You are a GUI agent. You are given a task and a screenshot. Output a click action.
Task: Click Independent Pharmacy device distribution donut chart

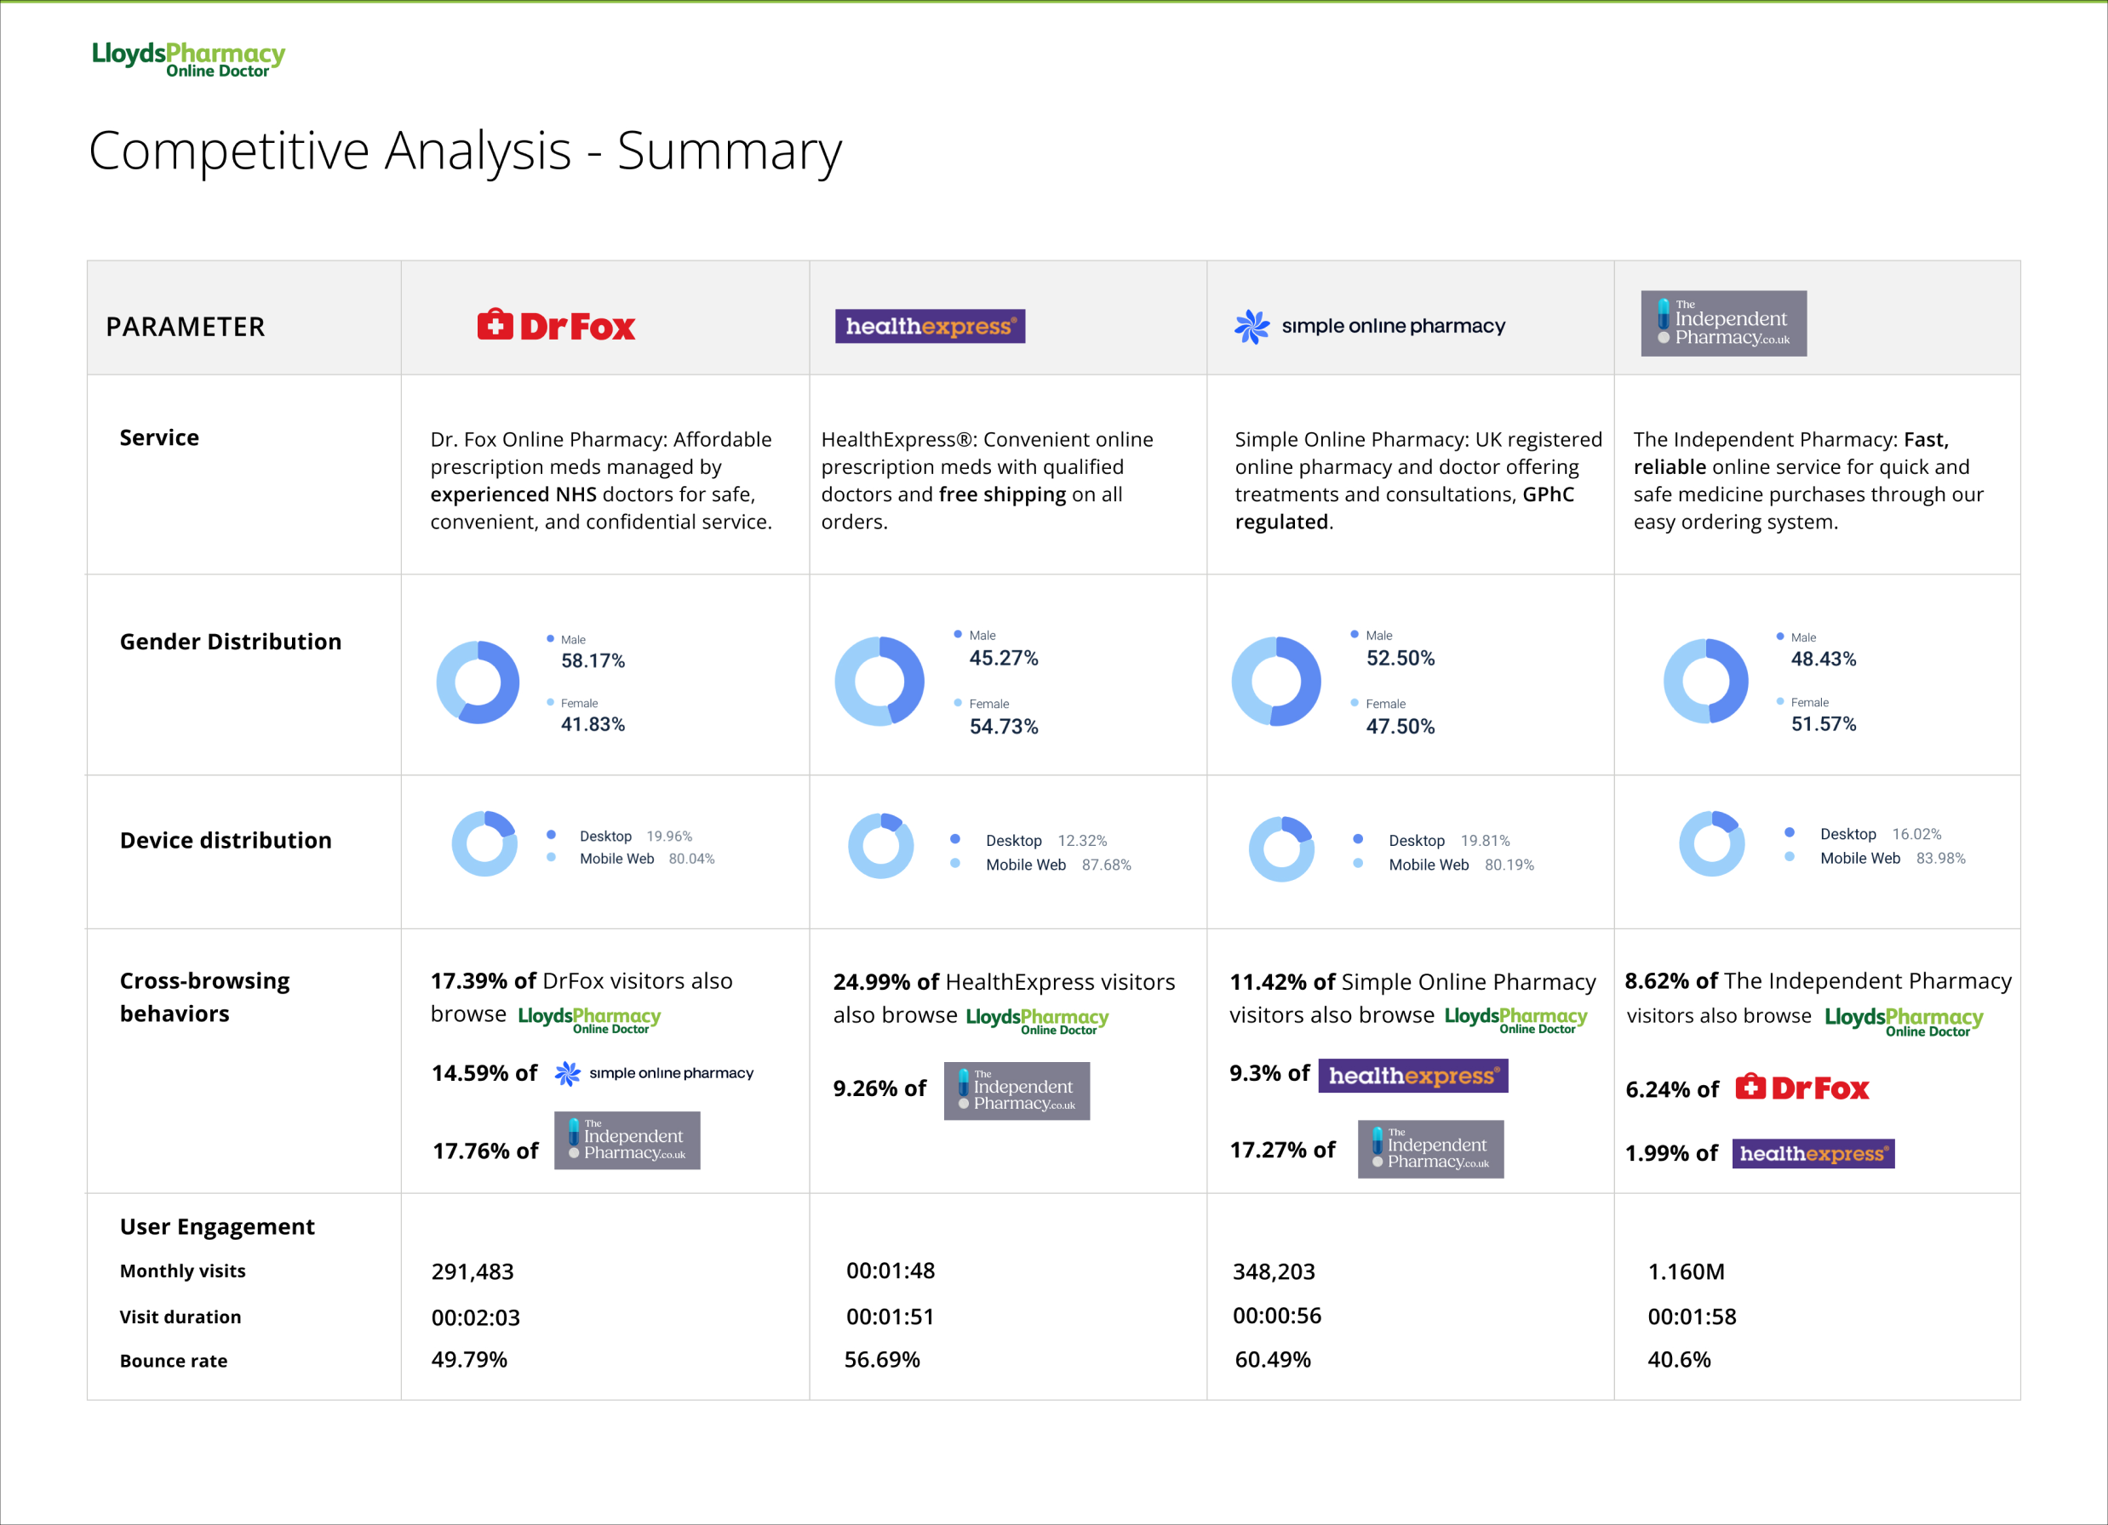click(1711, 844)
